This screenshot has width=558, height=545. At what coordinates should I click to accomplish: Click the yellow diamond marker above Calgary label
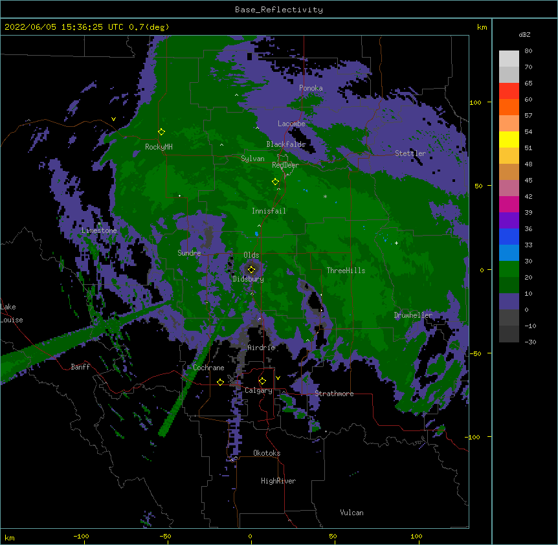(x=262, y=381)
